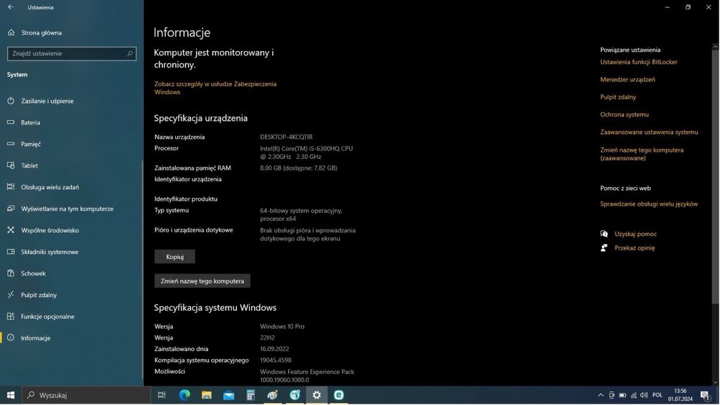Viewport: 720px width, 405px height.
Task: Click the Znajdź ustawienie search field
Action: click(71, 54)
